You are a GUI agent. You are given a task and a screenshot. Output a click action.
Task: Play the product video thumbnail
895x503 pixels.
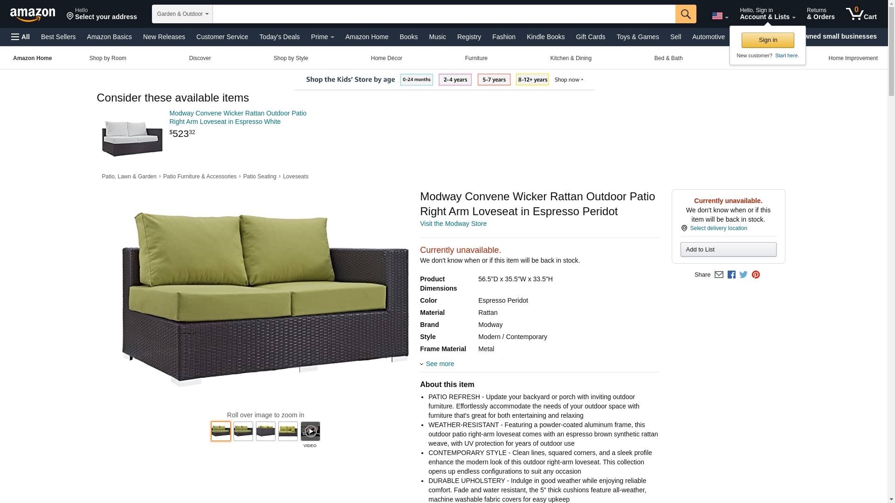(310, 431)
